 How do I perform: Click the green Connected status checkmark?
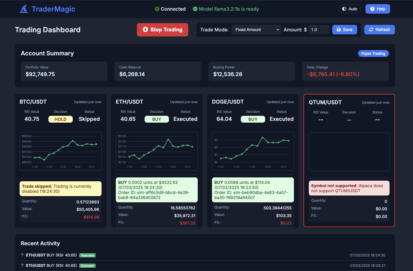pyautogui.click(x=156, y=9)
